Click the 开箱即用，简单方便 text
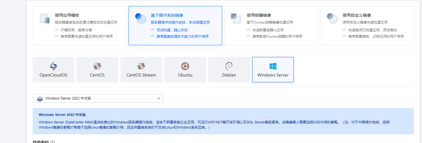Viewport: 422px width, 143px height. tap(76, 30)
